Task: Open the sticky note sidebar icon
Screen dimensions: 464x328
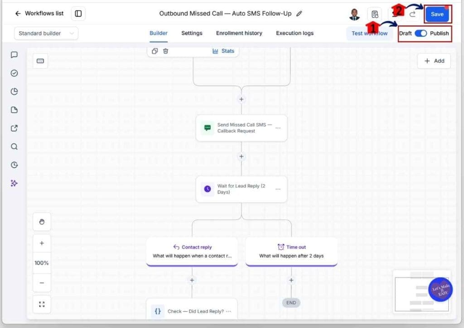Action: 14,110
